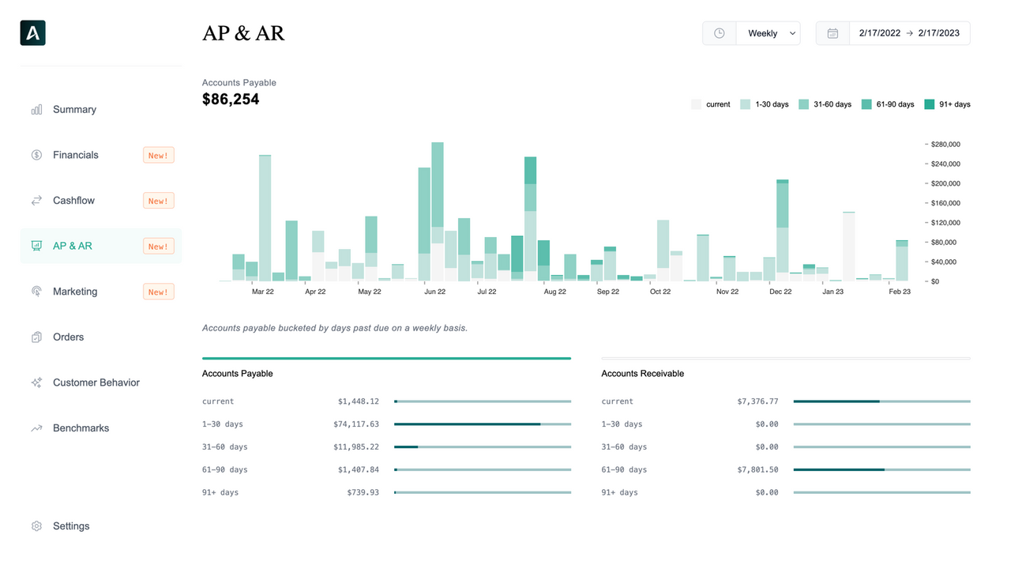1011x569 pixels.
Task: Click the tallest Jun 22 chart bar
Action: [438, 212]
